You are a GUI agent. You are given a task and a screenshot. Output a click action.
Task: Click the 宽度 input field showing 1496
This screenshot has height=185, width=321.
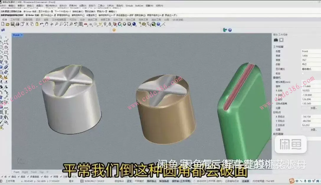click(308, 56)
